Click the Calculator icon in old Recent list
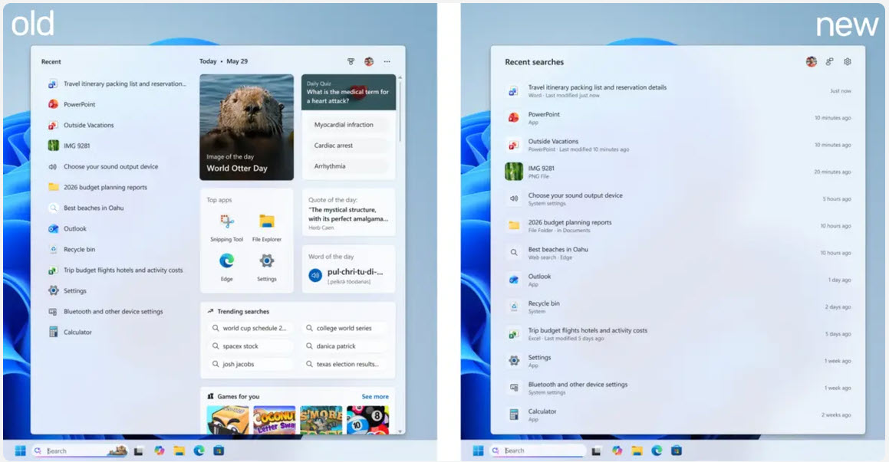889x462 pixels. [x=53, y=333]
